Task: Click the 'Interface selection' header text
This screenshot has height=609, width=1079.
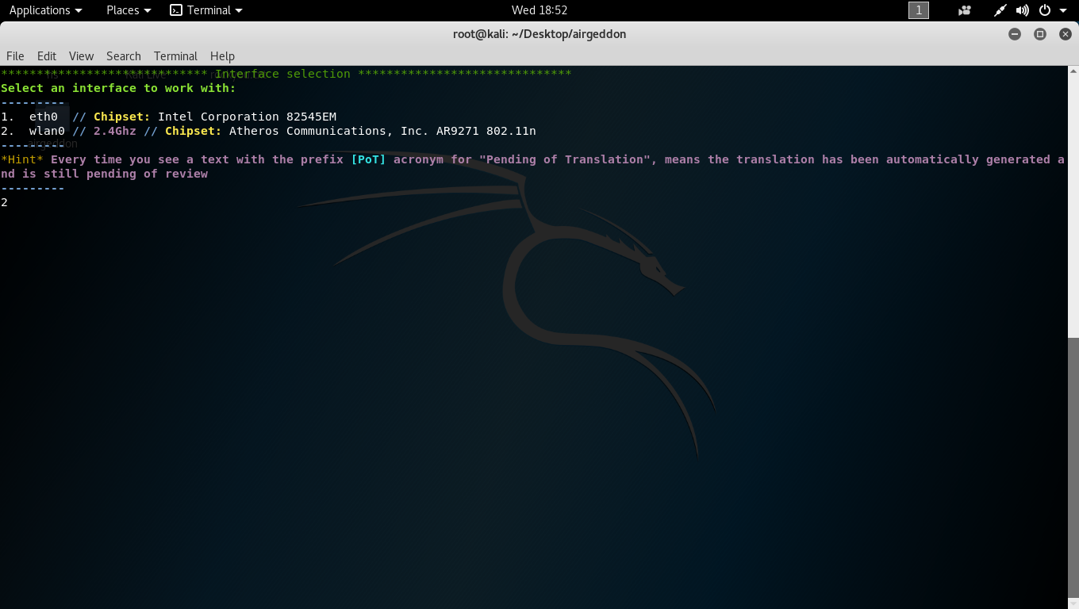Action: point(282,74)
